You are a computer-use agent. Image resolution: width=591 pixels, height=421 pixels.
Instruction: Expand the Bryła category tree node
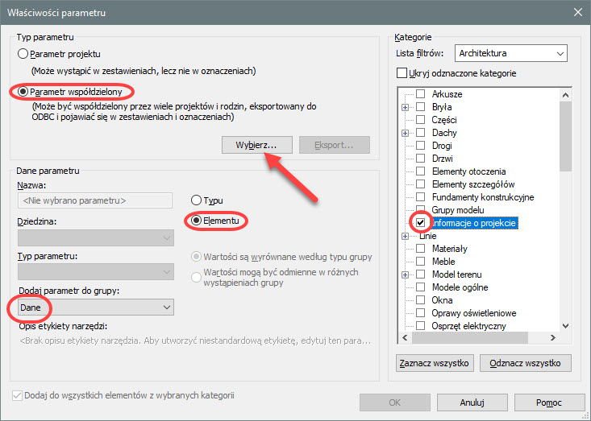(406, 107)
